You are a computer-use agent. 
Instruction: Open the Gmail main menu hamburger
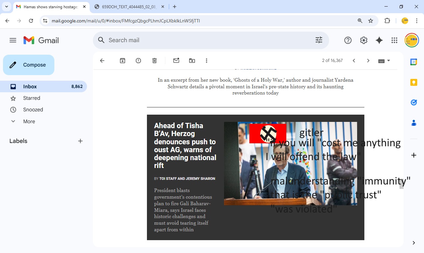coord(13,40)
